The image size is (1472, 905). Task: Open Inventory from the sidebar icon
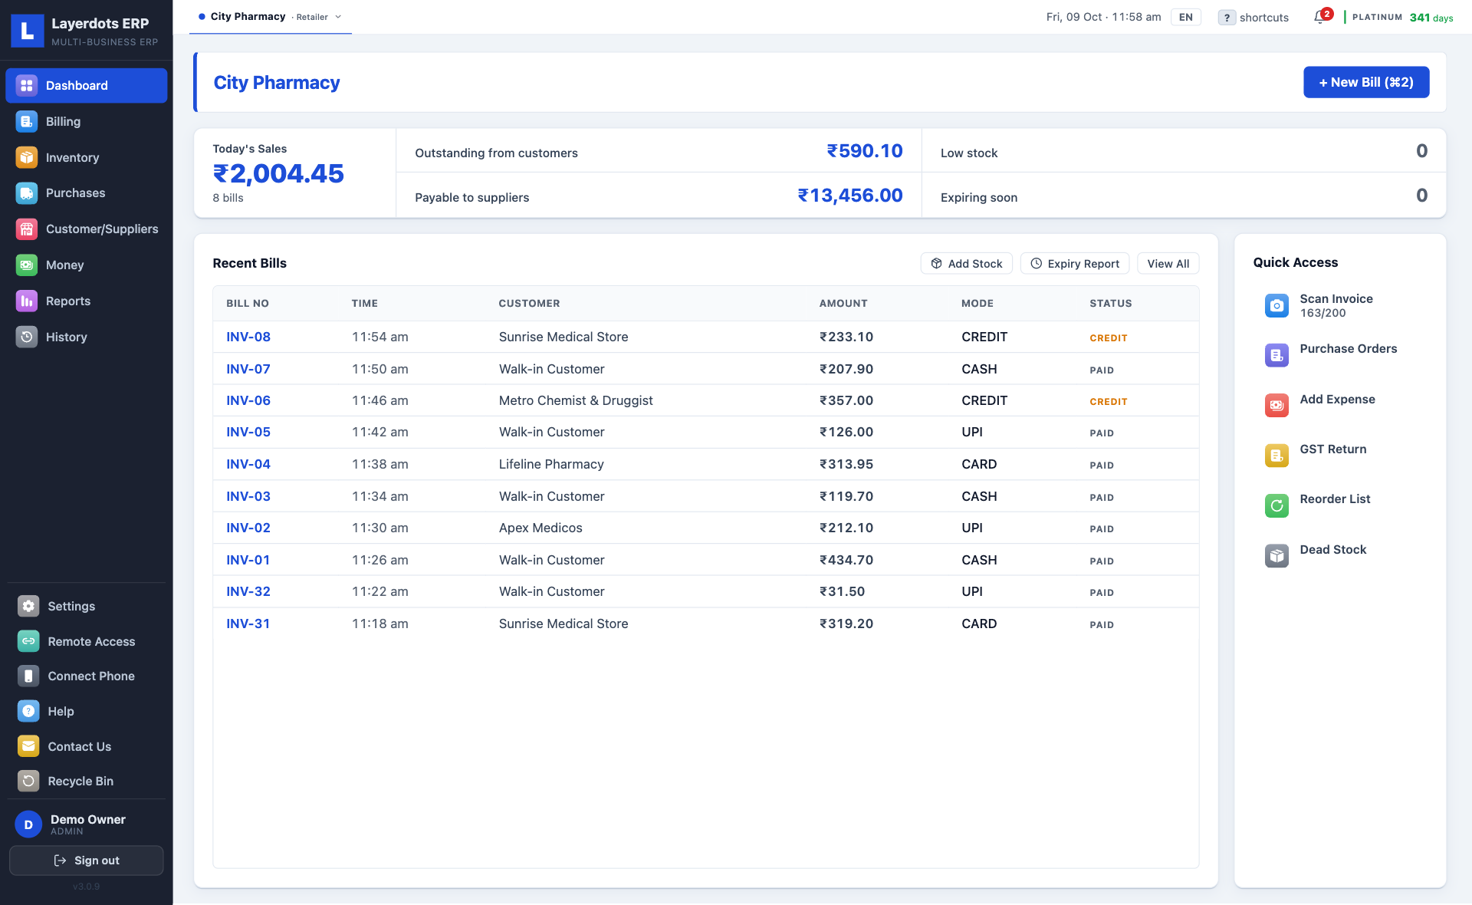[27, 157]
